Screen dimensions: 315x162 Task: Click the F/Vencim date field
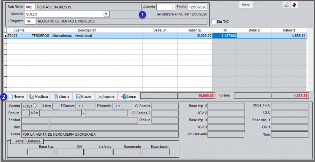coord(122,106)
